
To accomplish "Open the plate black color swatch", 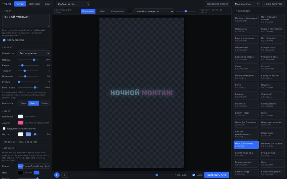I will (x=21, y=173).
